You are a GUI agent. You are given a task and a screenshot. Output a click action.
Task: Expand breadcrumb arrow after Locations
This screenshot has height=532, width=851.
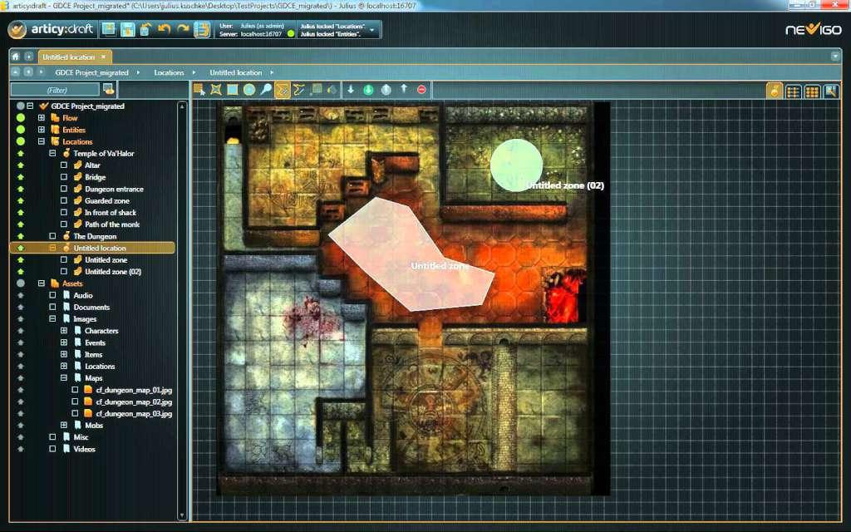(194, 72)
